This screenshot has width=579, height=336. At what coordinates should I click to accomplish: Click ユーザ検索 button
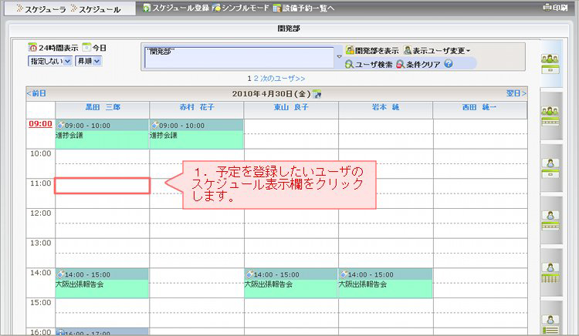click(368, 65)
